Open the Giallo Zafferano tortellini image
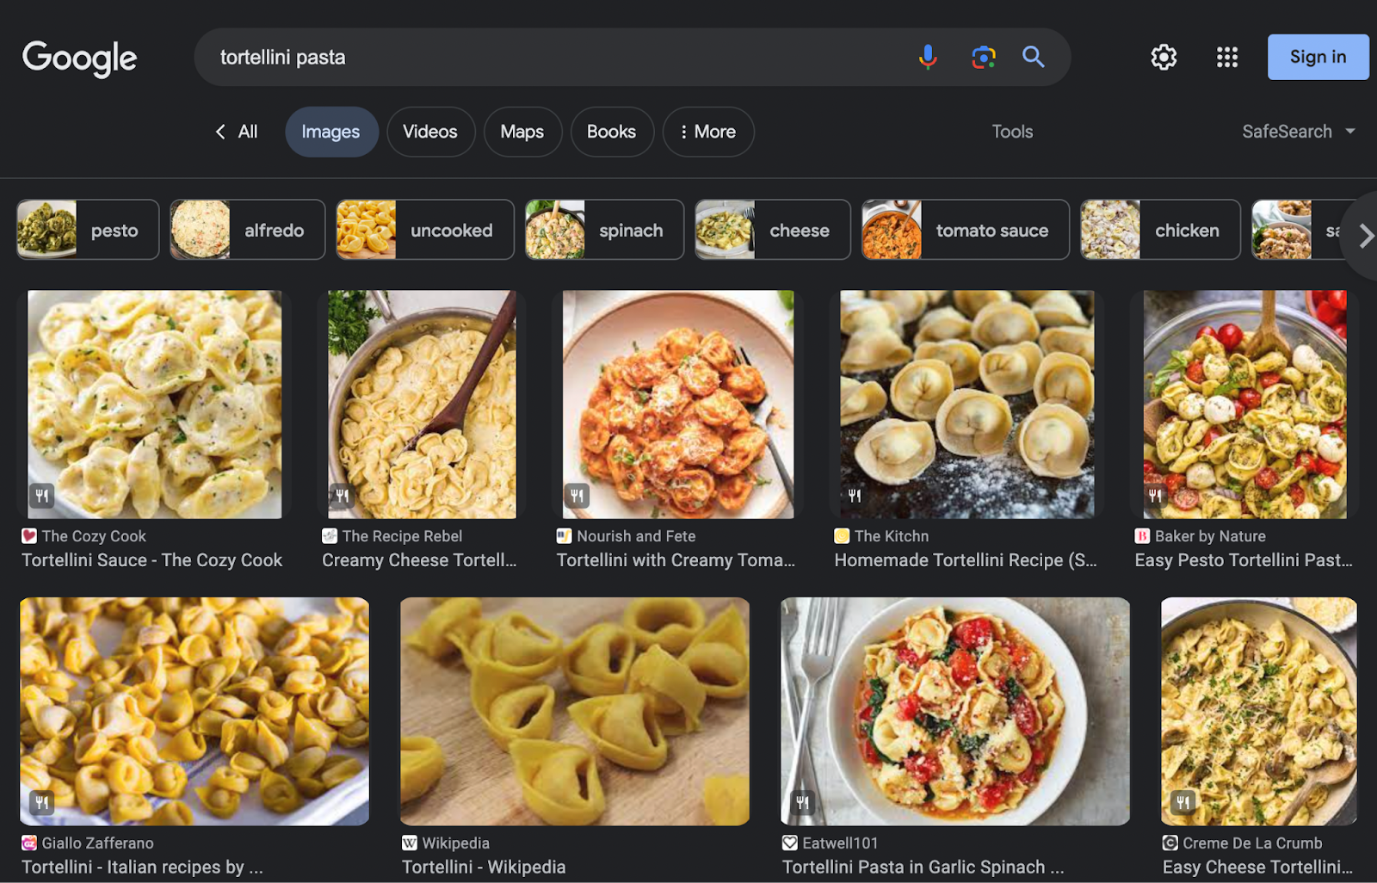This screenshot has width=1377, height=883. coord(195,712)
